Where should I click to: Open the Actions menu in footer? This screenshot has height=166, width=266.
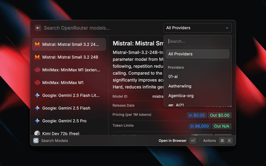[x=209, y=141]
